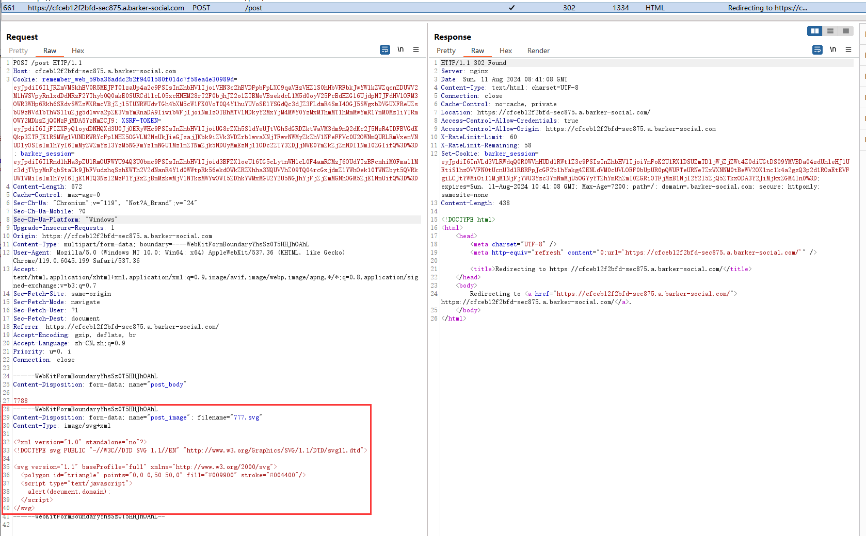Click post_body value 7788 line
The width and height of the screenshot is (866, 536).
(21, 401)
